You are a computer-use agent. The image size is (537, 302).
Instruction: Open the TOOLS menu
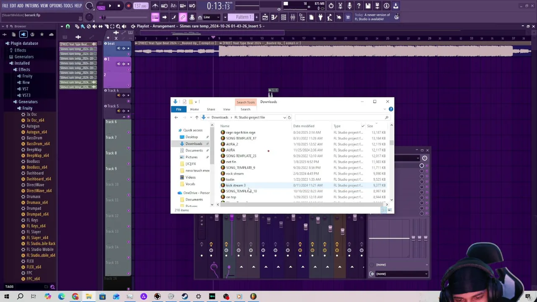[x=68, y=6]
